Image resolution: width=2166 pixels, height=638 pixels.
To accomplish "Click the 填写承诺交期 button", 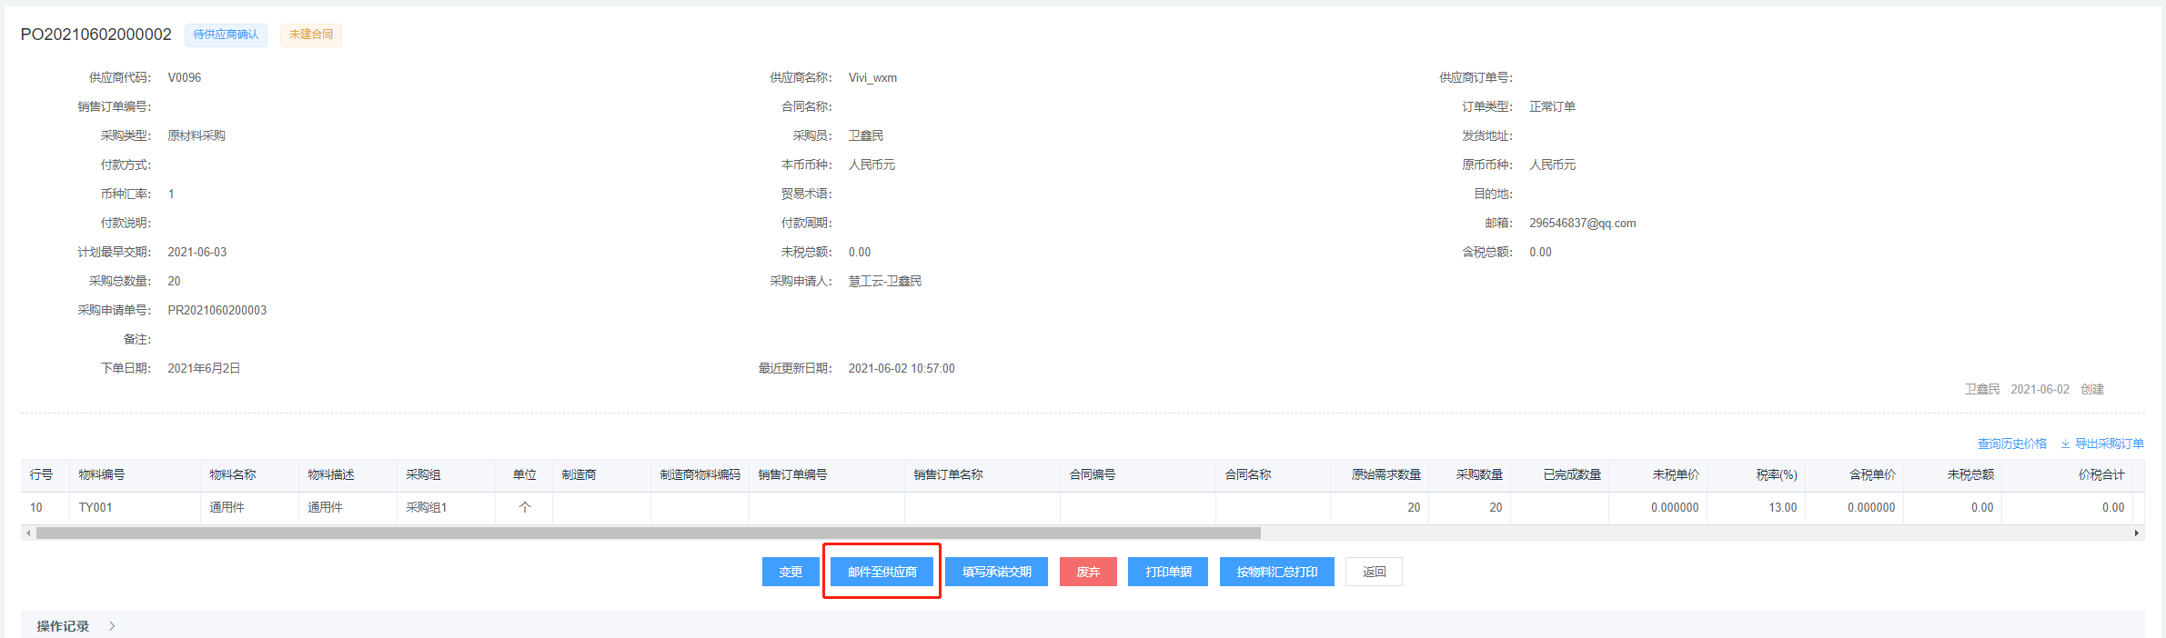I will [x=996, y=572].
